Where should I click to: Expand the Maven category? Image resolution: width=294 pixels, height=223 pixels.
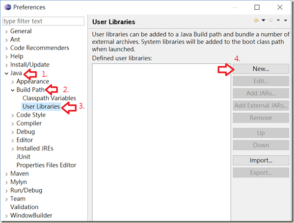(6, 174)
